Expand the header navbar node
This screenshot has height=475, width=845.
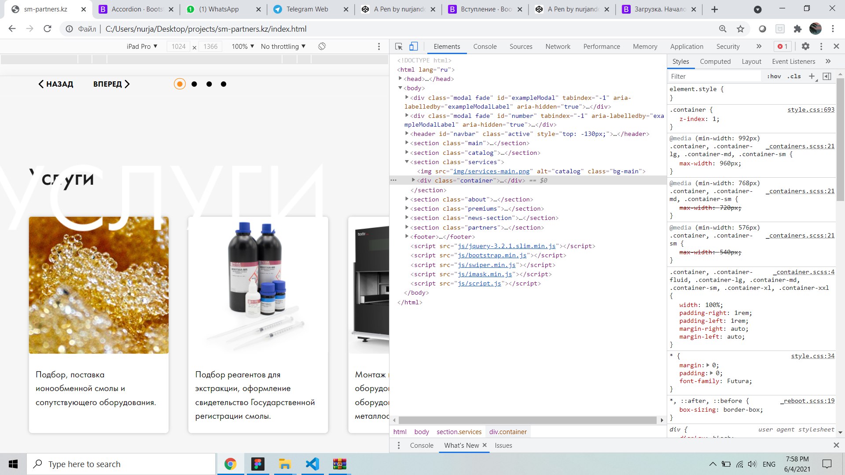[x=407, y=134]
